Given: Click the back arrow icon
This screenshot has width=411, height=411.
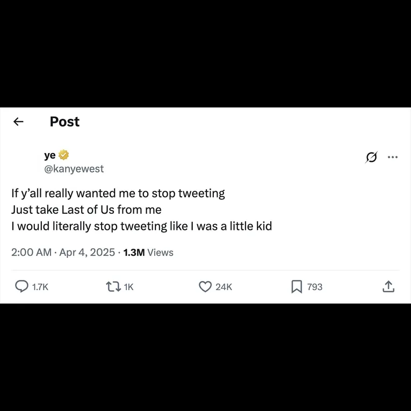Looking at the screenshot, I should click(x=18, y=122).
